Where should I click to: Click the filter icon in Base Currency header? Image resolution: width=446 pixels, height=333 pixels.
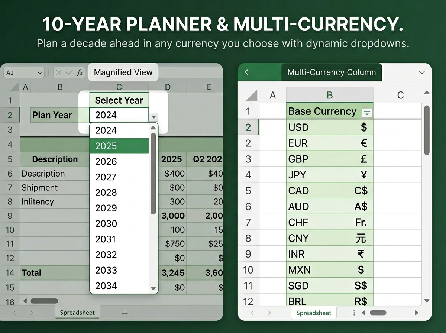(367, 113)
